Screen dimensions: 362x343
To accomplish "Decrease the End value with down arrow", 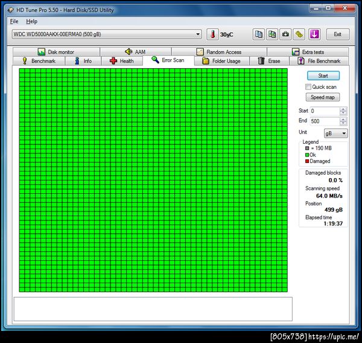I will 343,123.
